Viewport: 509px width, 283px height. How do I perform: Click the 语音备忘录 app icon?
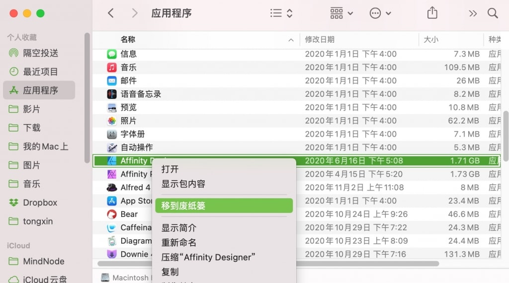click(112, 94)
